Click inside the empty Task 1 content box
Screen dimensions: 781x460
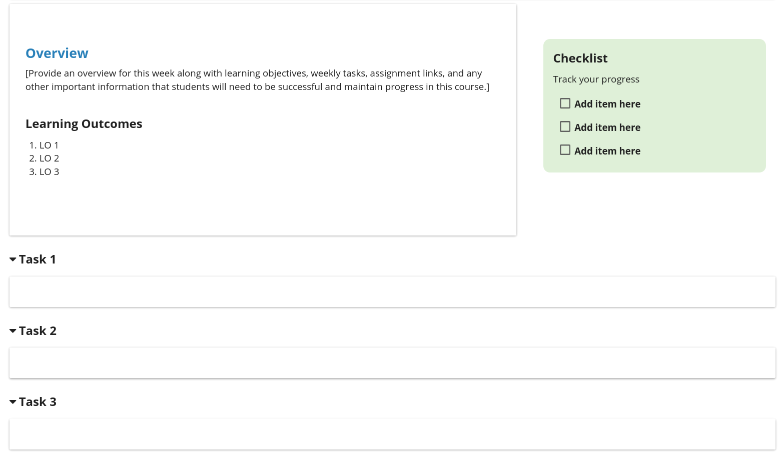pyautogui.click(x=392, y=292)
